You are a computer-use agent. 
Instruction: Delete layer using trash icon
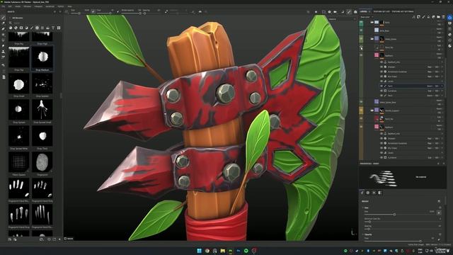(x=443, y=17)
